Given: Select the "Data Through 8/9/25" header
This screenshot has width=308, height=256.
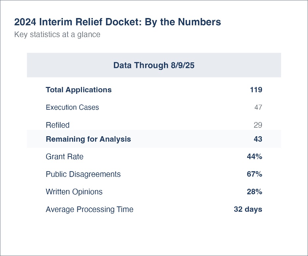Looking at the screenshot, I should [154, 65].
